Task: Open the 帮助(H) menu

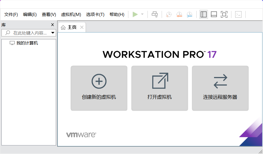Action: coord(117,15)
